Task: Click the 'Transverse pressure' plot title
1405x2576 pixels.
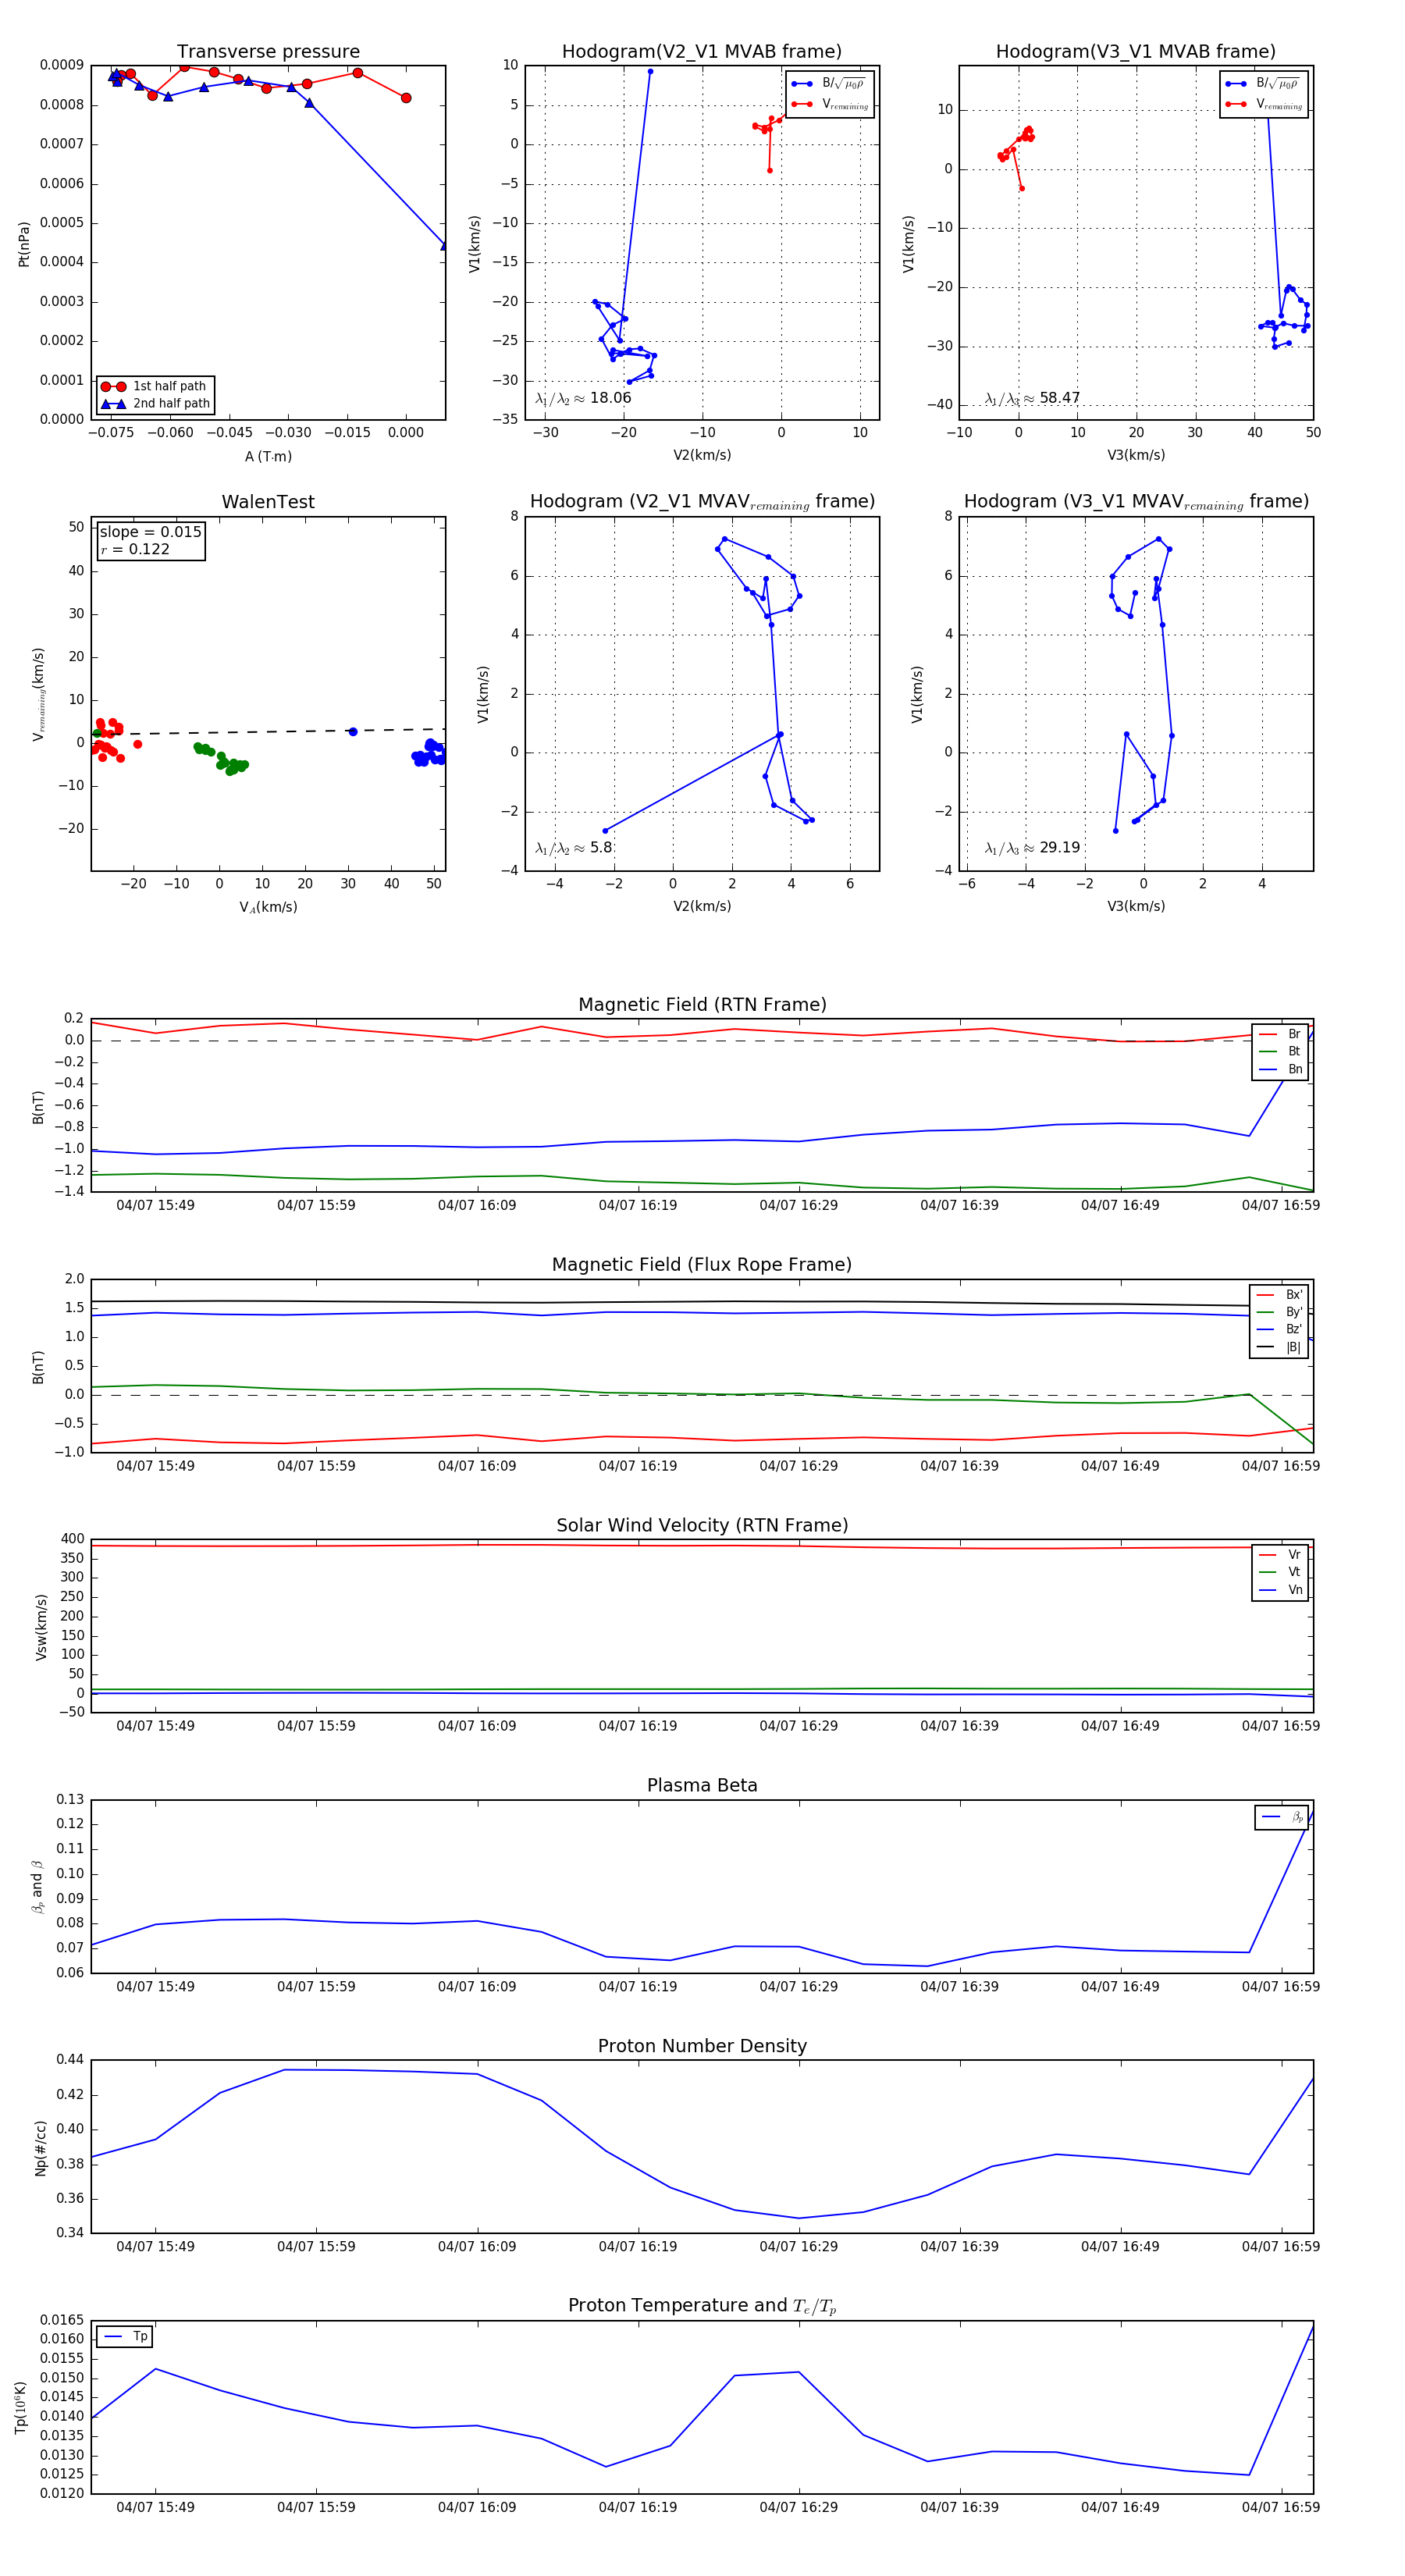Action: [x=268, y=52]
